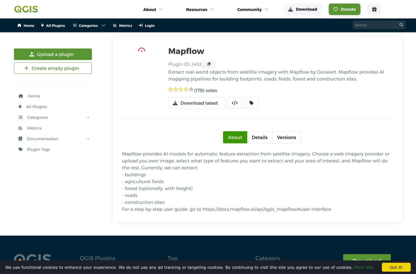Click Create empty plugin button

click(x=53, y=68)
